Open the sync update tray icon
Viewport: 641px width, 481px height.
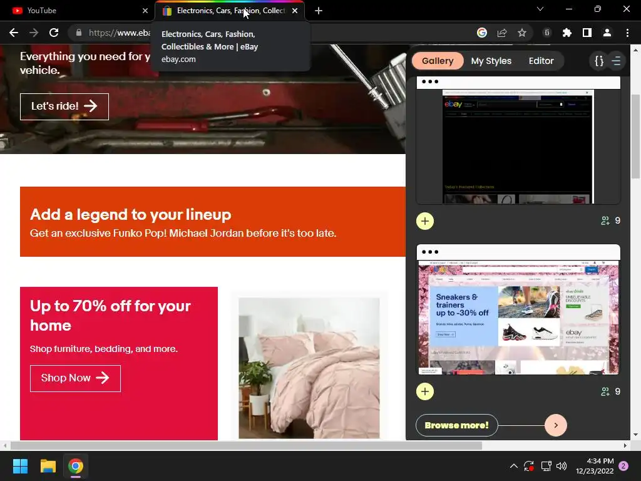[529, 466]
